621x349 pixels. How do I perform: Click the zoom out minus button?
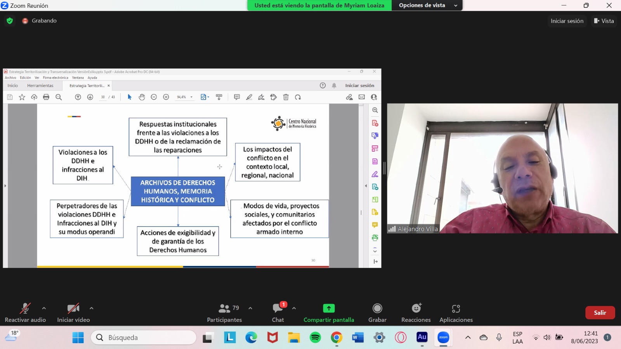154,97
